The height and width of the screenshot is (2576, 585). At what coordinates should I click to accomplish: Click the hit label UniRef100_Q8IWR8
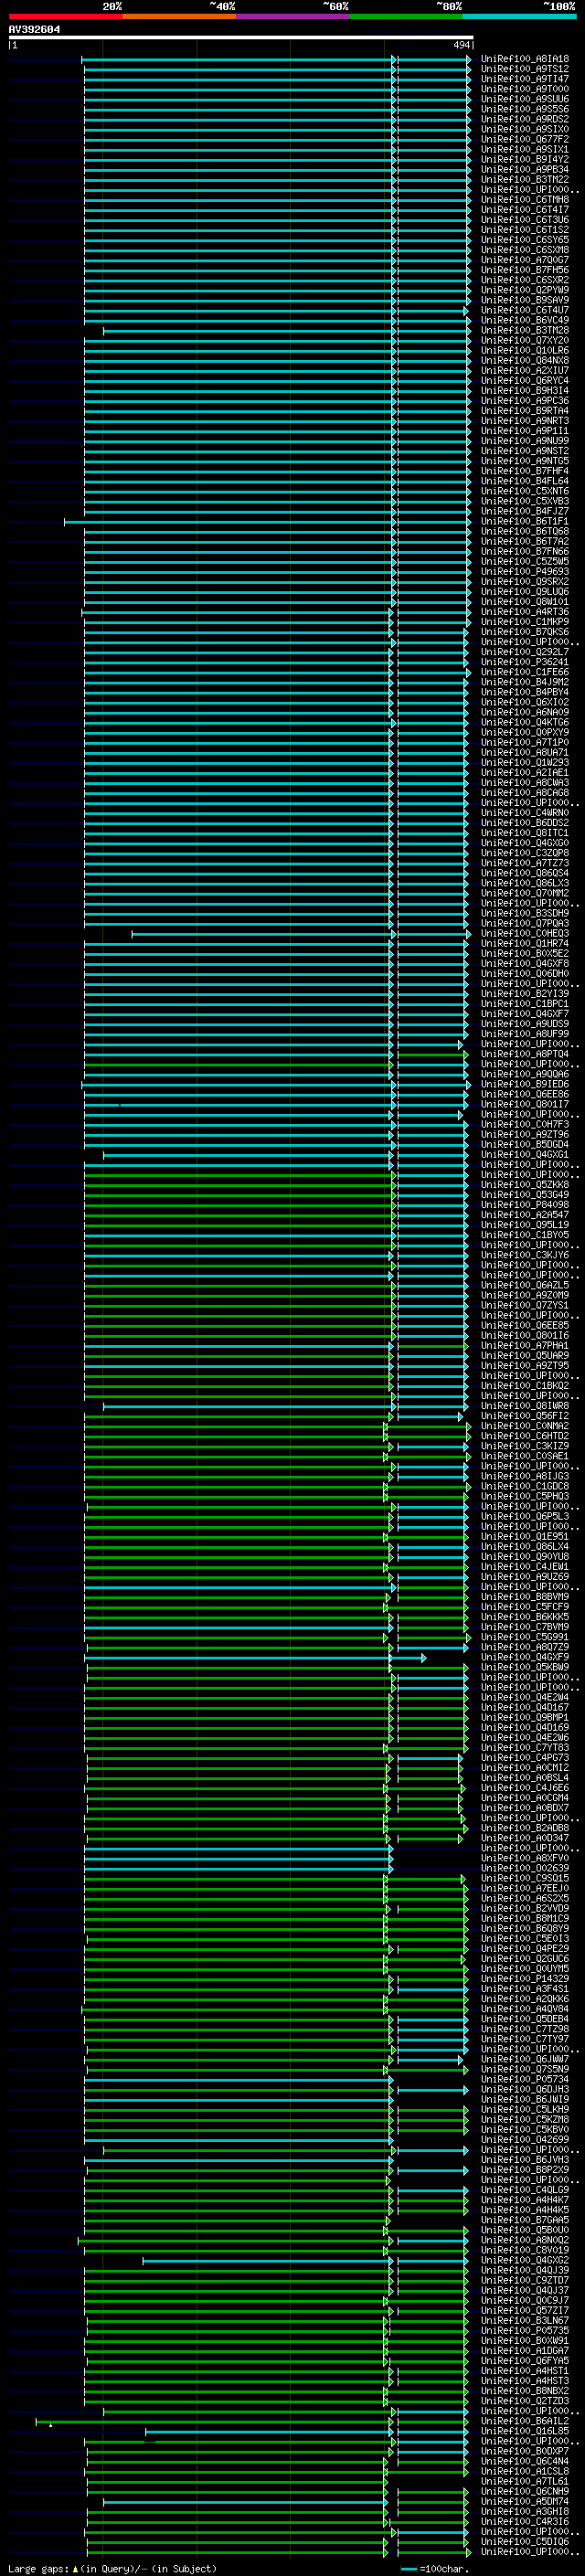pos(525,1406)
